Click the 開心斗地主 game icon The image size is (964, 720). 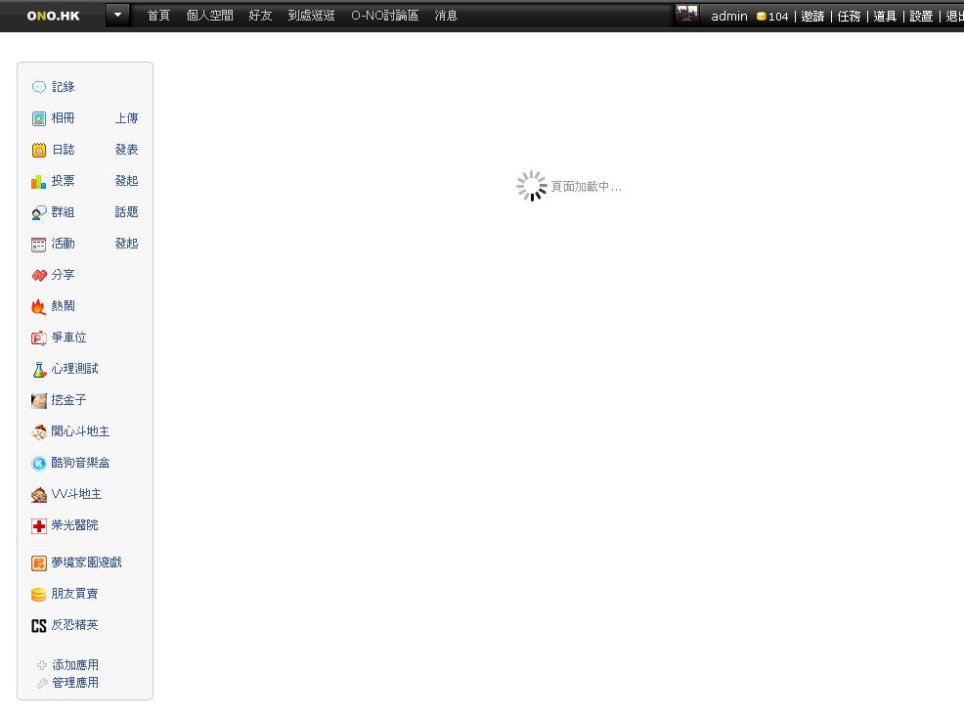(x=39, y=432)
